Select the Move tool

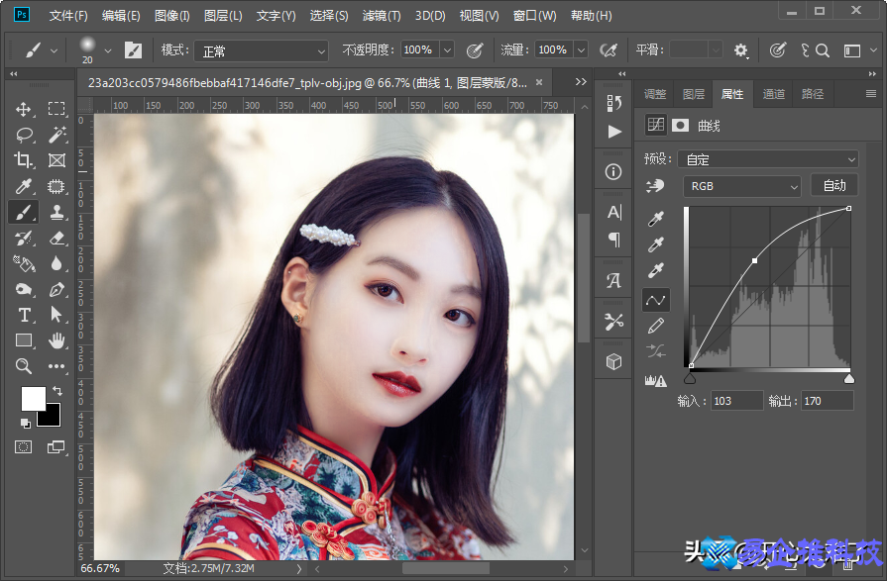pos(24,109)
